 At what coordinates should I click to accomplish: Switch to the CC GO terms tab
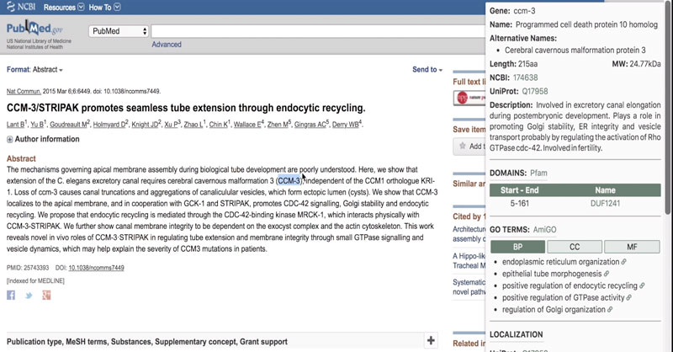[575, 247]
